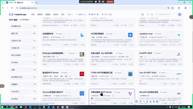
Task: Open the 模型库 nav item
Action: coord(40,15)
